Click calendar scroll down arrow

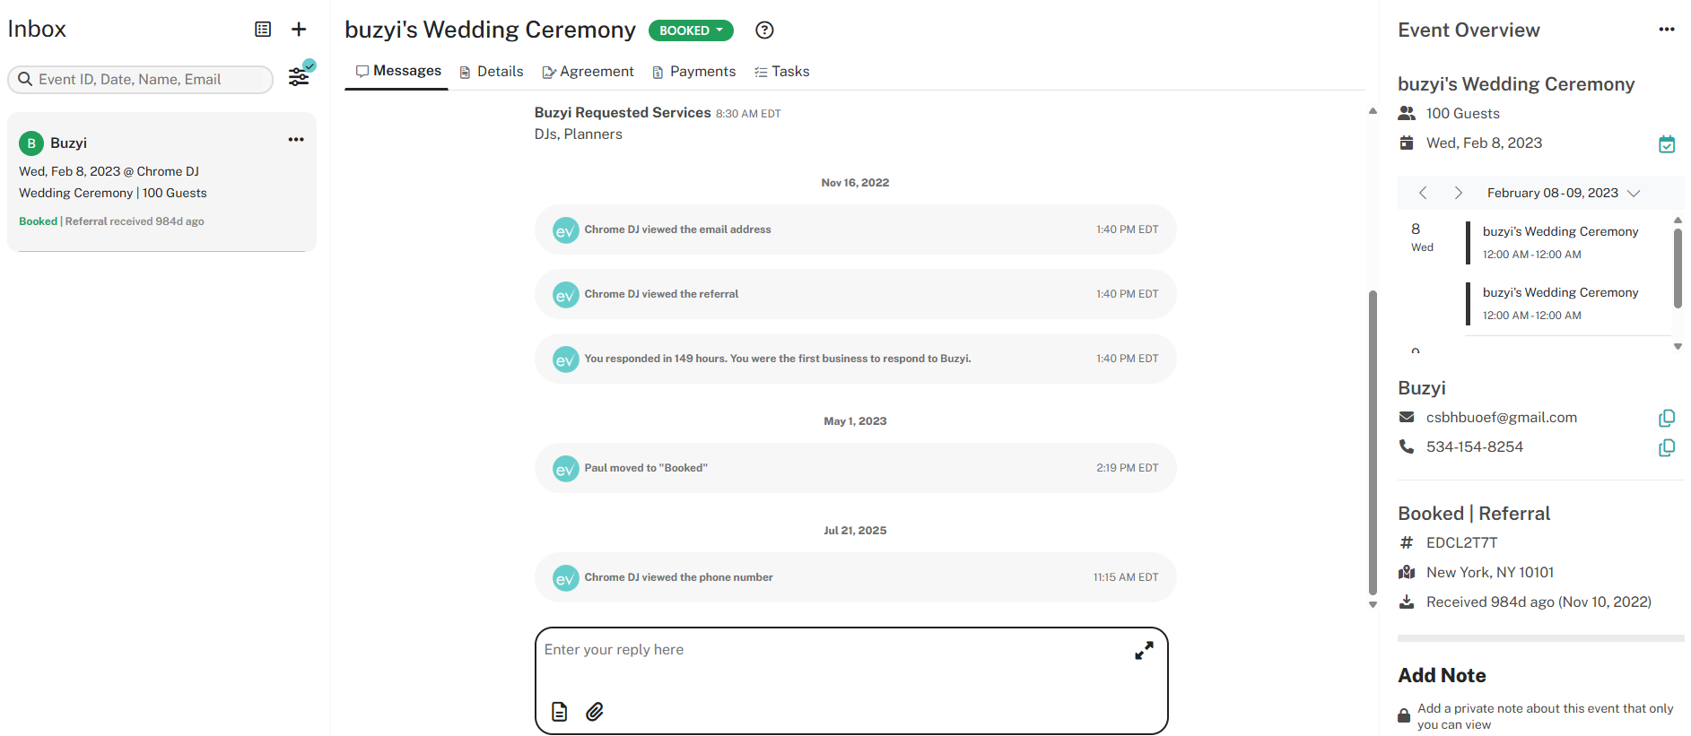coord(1678,347)
